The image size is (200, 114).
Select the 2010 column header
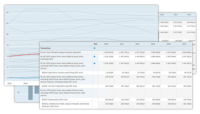[x=106, y=44]
